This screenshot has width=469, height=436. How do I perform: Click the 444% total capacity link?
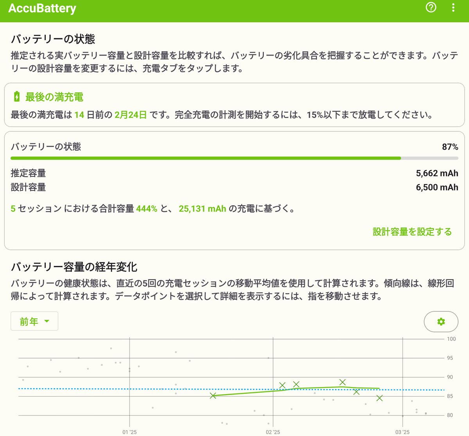click(146, 208)
